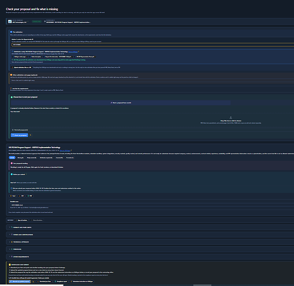294x286 pixels.
Task: Click the Technical Approach section icon
Action: pos(12,242)
